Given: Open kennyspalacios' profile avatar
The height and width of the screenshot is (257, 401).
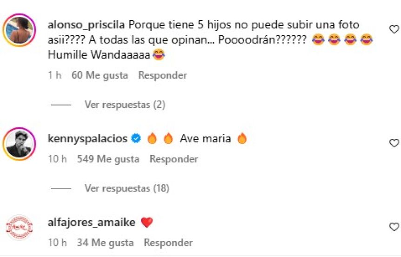Looking at the screenshot, I should (x=20, y=144).
